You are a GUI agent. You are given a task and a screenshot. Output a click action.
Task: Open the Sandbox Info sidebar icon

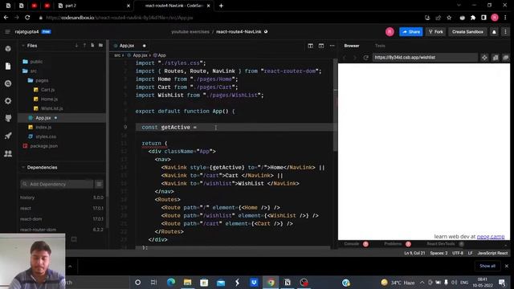click(x=8, y=48)
